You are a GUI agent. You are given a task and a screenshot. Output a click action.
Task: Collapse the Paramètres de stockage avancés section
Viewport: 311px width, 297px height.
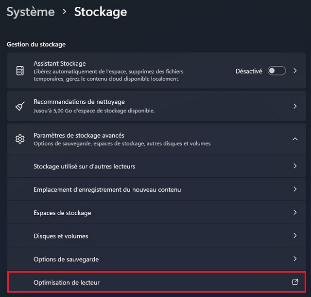[x=295, y=139]
